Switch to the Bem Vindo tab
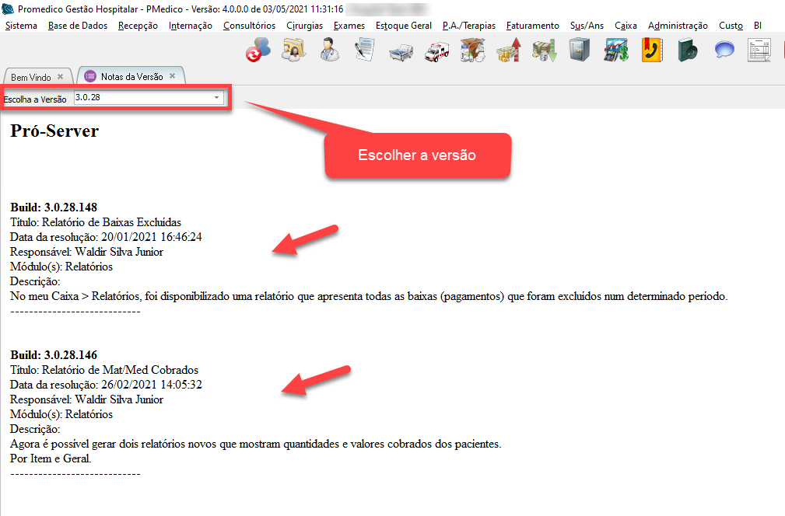The image size is (785, 516). click(30, 77)
